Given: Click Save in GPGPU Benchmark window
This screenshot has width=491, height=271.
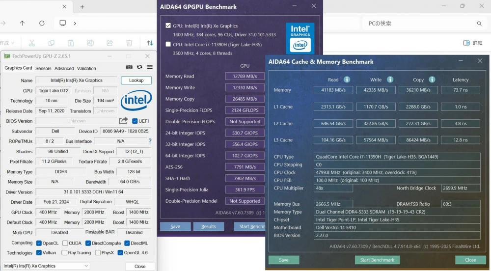Looking at the screenshot, I should pyautogui.click(x=175, y=226).
